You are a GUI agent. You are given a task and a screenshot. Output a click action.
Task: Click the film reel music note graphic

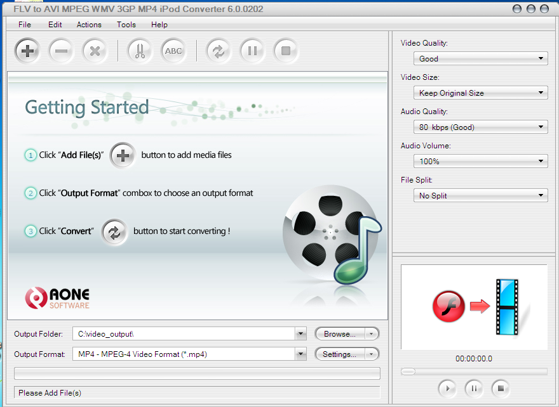tap(332, 234)
